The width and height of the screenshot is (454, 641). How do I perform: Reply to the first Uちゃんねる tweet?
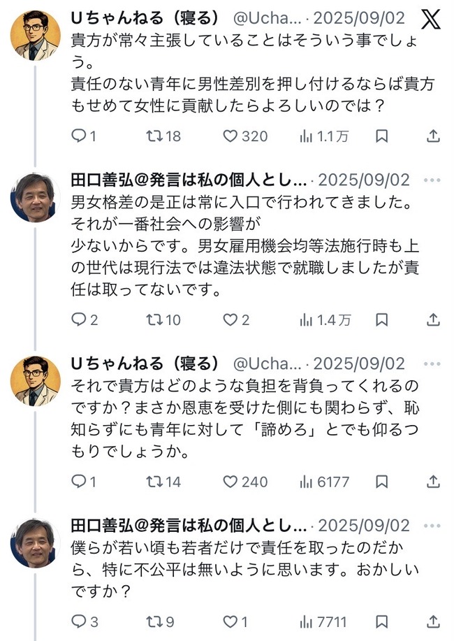coord(79,136)
